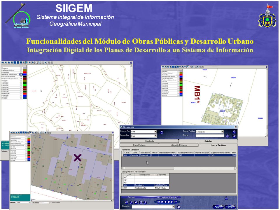The height and width of the screenshot is (210, 280).
Task: Select the Usos y Destinos tab
Action: 218,145
